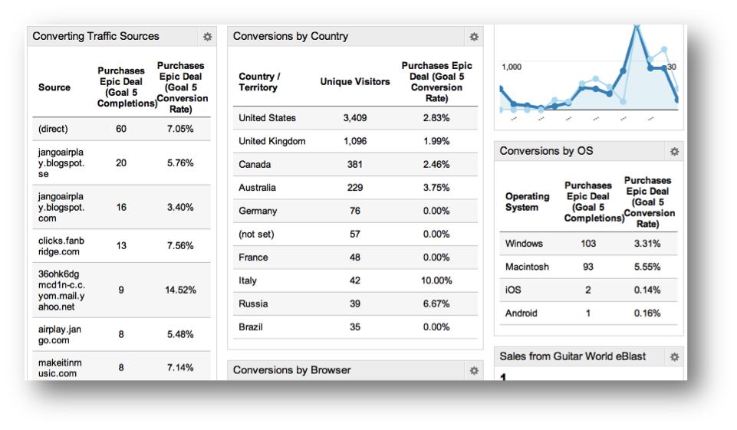
Task: Open settings gear for Converting Traffic Sources
Action: coord(208,37)
